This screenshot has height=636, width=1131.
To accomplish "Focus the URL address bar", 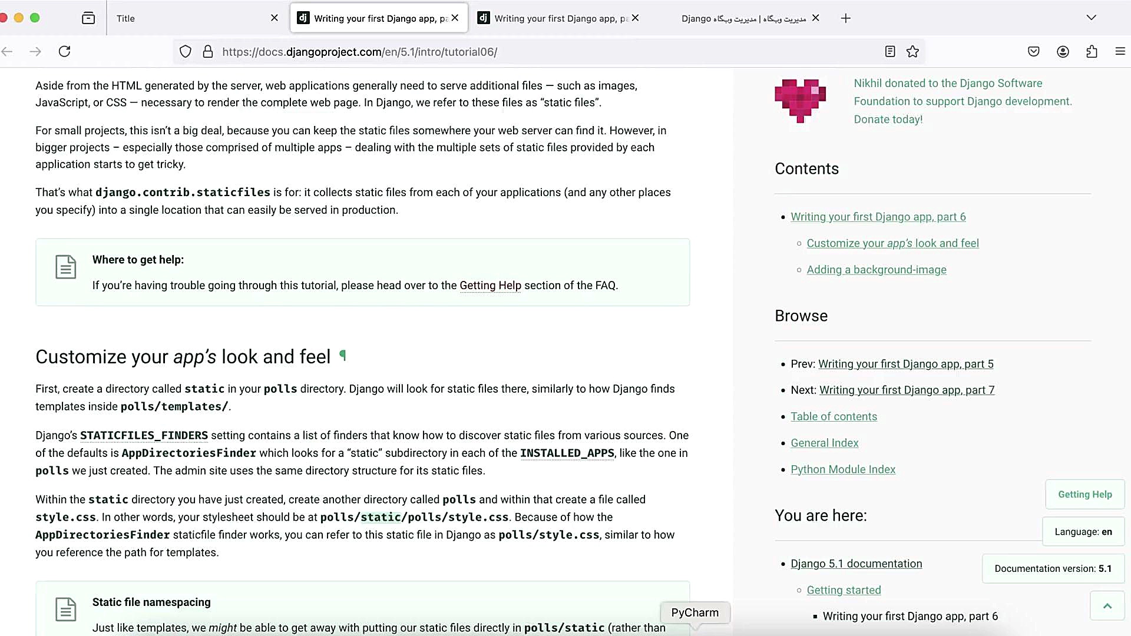I will (x=548, y=52).
